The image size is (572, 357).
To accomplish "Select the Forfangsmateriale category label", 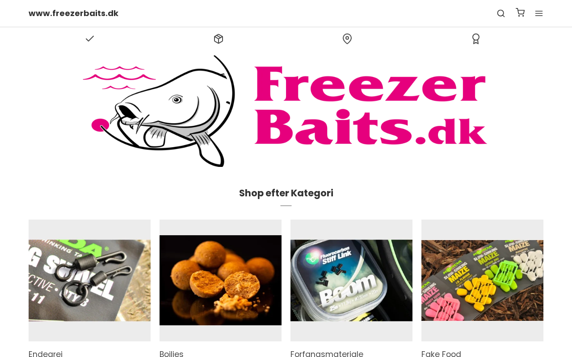I will click(x=327, y=354).
